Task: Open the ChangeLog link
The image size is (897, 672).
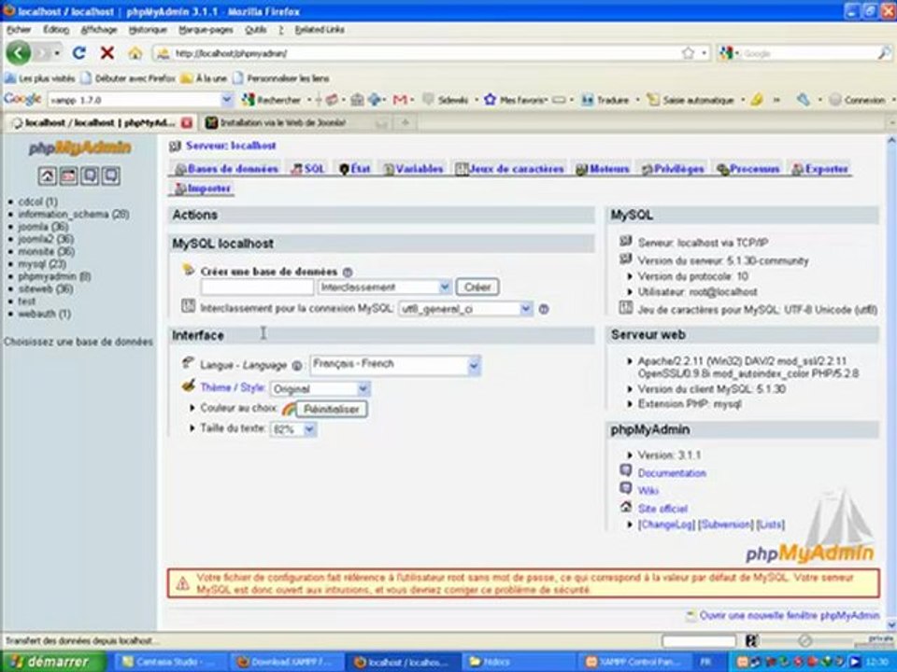Action: pos(666,524)
